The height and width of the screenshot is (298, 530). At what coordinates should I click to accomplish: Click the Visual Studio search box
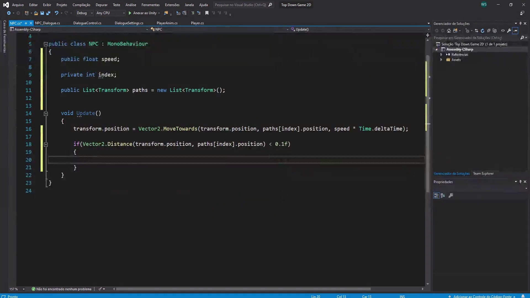(x=240, y=5)
